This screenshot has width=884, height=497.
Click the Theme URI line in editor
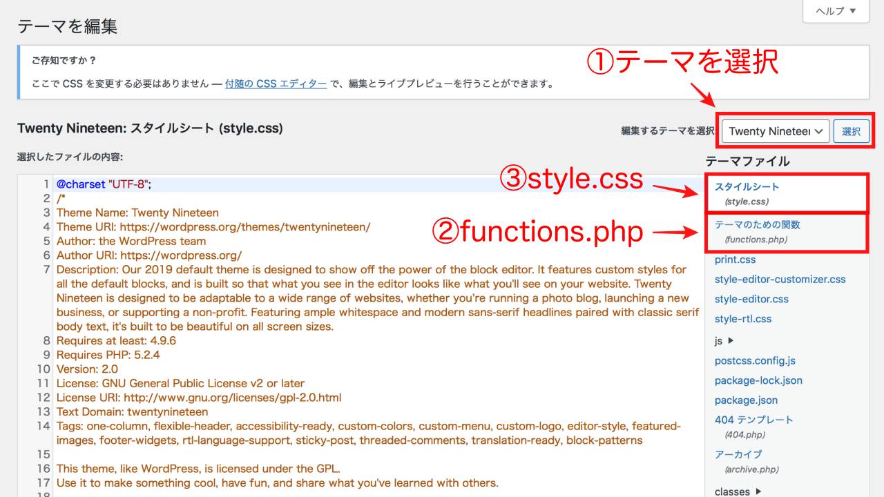213,227
